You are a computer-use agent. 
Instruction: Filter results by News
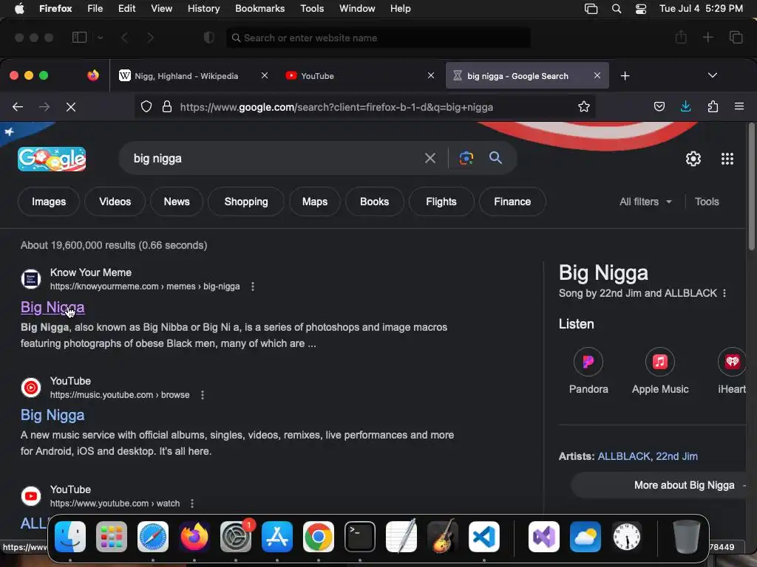[177, 202]
